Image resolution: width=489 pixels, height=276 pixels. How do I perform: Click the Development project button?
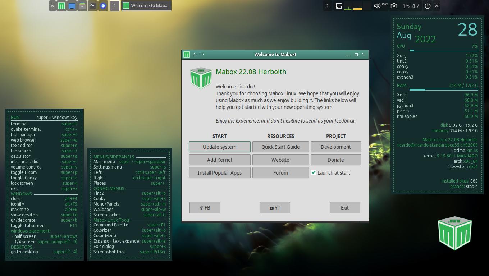336,147
